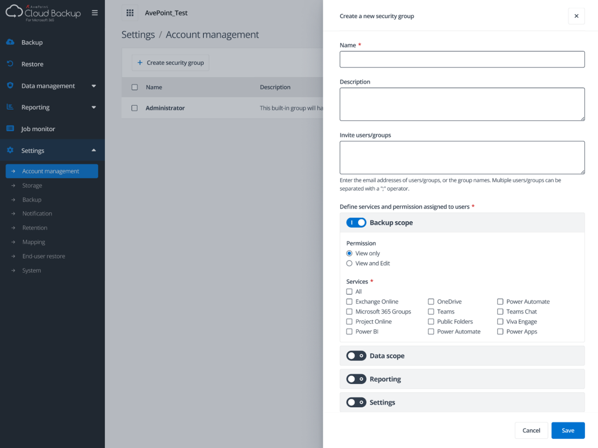Collapse the Settings menu arrow
The width and height of the screenshot is (598, 448).
click(x=94, y=150)
